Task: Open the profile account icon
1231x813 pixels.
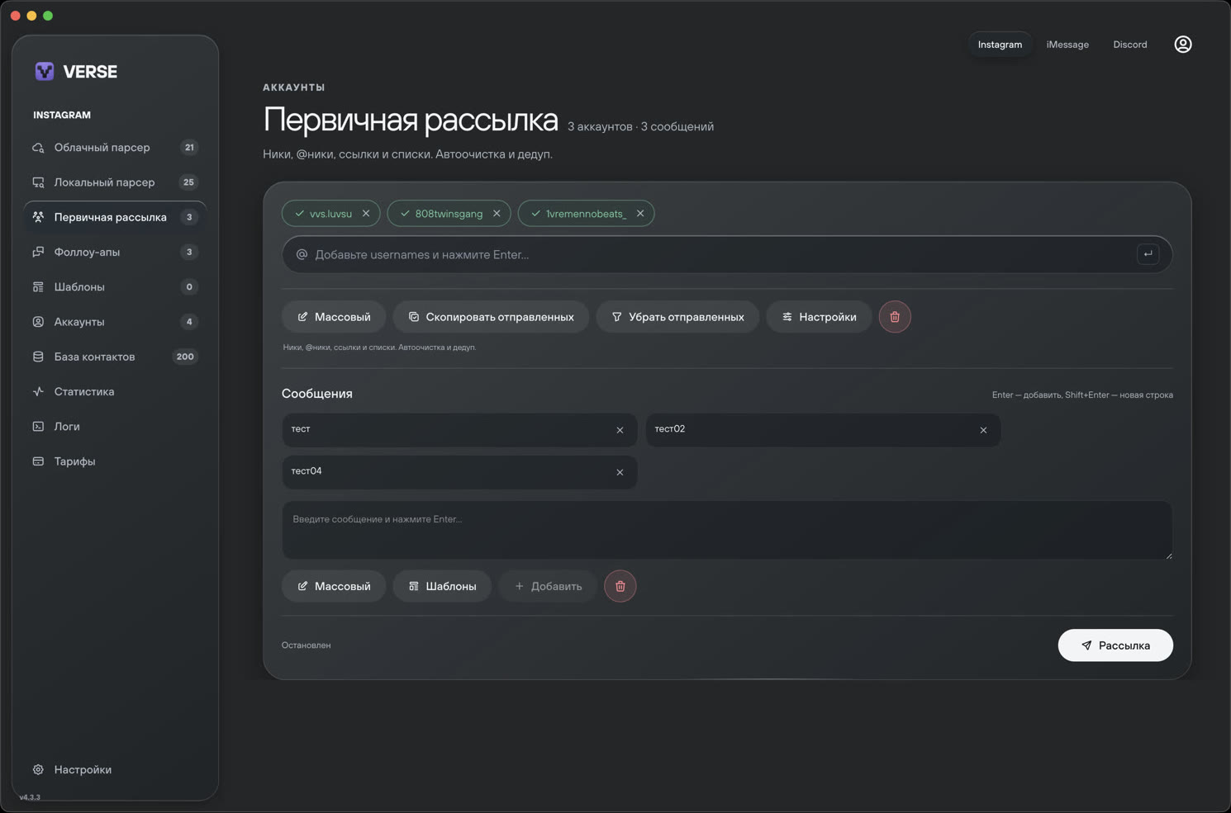Action: coord(1182,45)
